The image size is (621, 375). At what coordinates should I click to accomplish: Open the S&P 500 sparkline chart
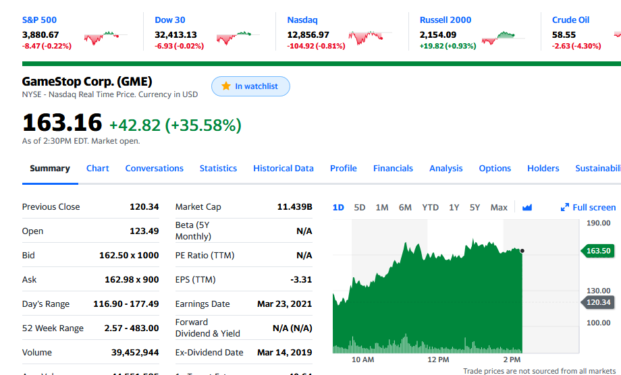105,38
